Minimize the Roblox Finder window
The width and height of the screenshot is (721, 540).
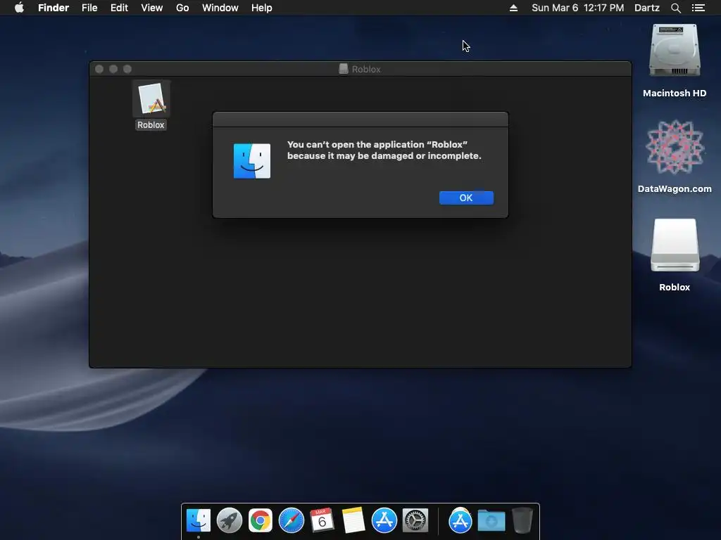click(113, 69)
